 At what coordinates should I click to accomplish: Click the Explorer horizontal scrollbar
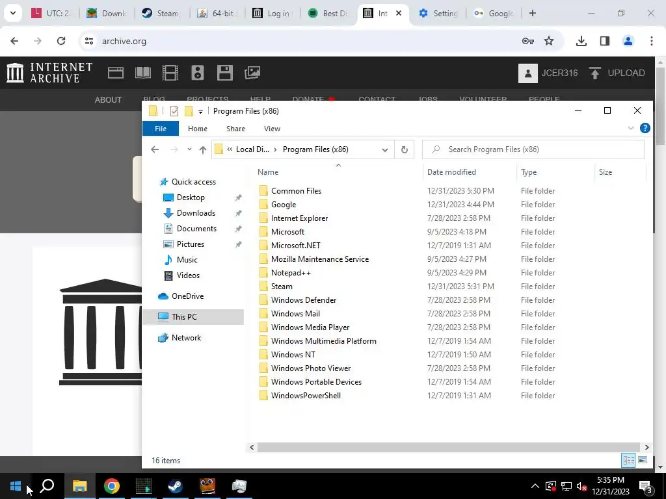point(449,447)
